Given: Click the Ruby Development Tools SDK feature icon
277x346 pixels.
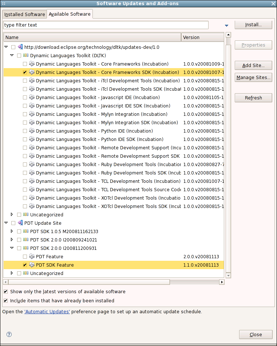Looking at the screenshot, I should 32,173.
